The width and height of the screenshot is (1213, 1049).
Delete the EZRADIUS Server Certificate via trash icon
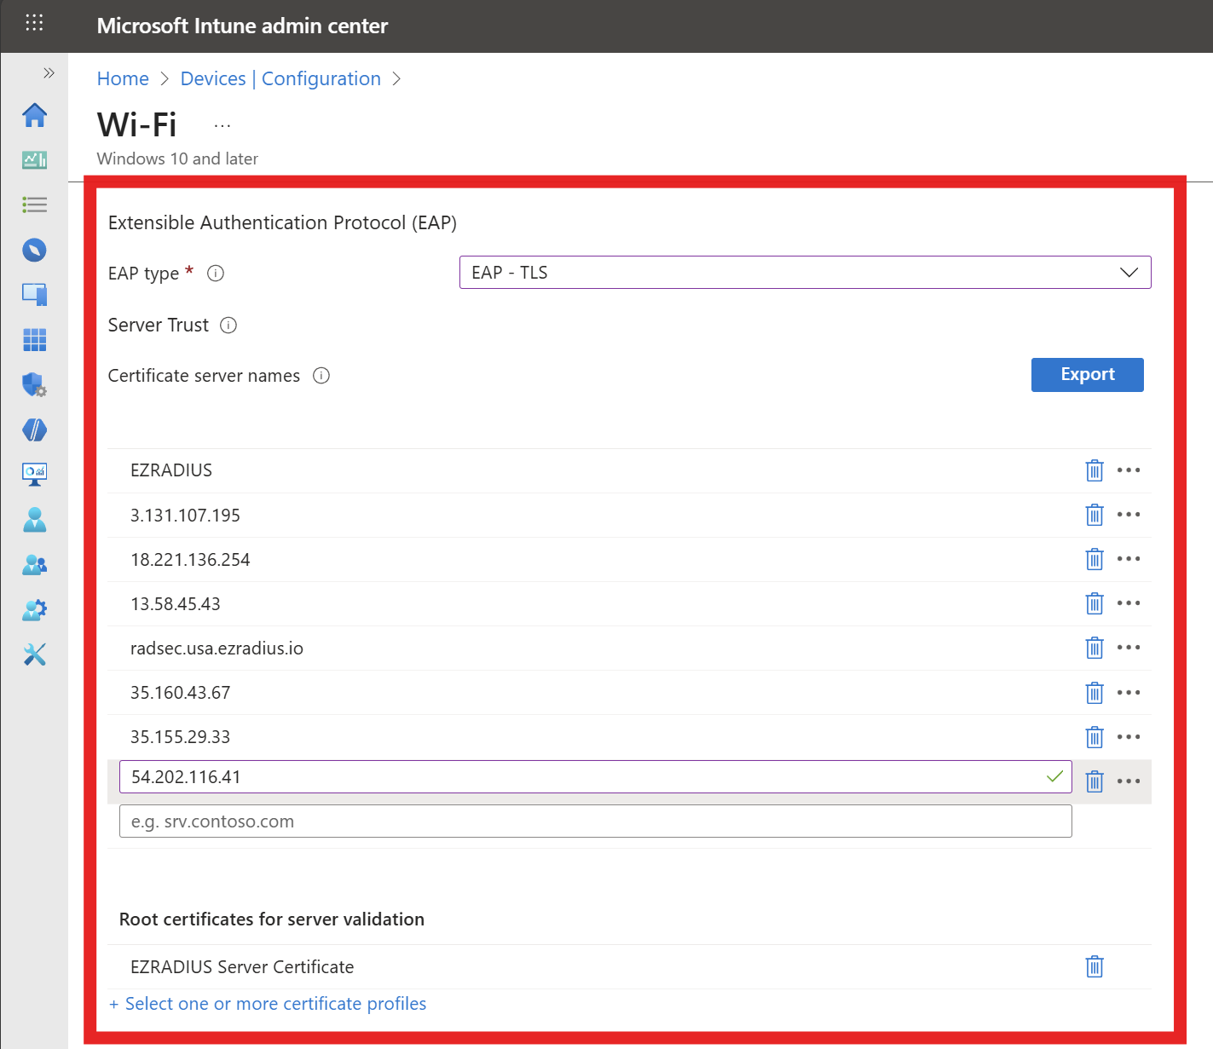pyautogui.click(x=1095, y=966)
